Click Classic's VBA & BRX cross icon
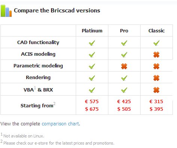Screen dimensions: 177x148 click(156, 90)
